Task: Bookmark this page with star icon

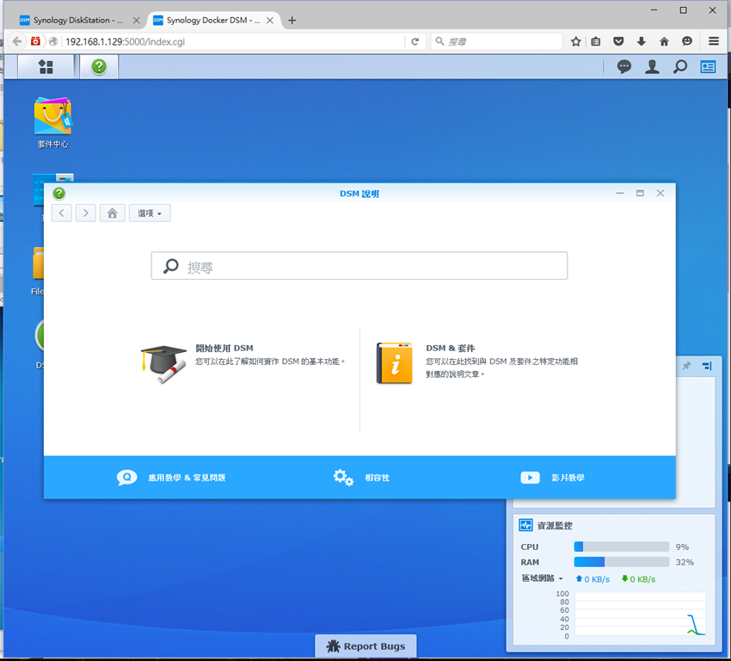Action: (575, 41)
